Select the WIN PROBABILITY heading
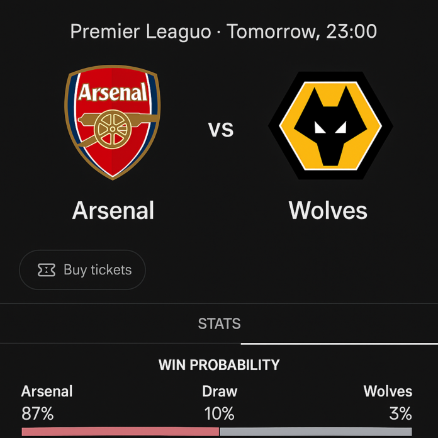The height and width of the screenshot is (438, 438). (219, 365)
